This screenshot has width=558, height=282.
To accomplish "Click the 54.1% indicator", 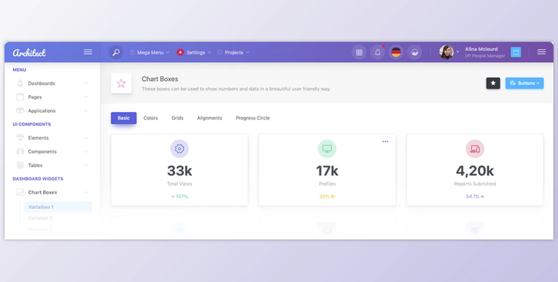I will coord(475,197).
